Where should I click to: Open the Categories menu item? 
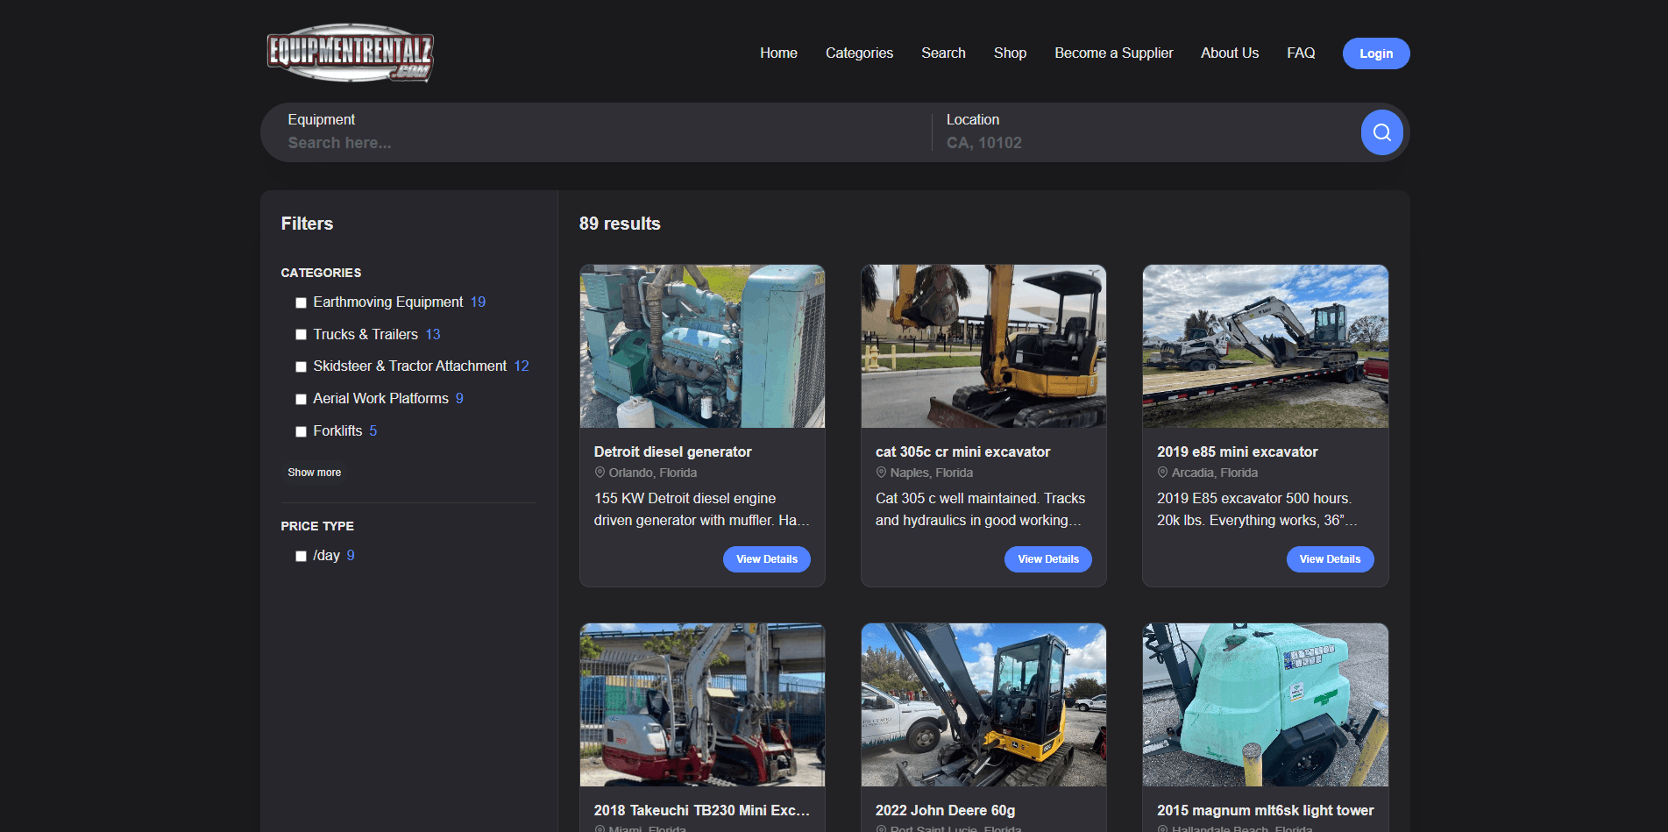click(859, 53)
